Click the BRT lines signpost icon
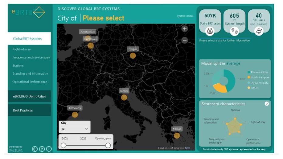The width and height of the screenshot is (283, 159). (x=259, y=31)
